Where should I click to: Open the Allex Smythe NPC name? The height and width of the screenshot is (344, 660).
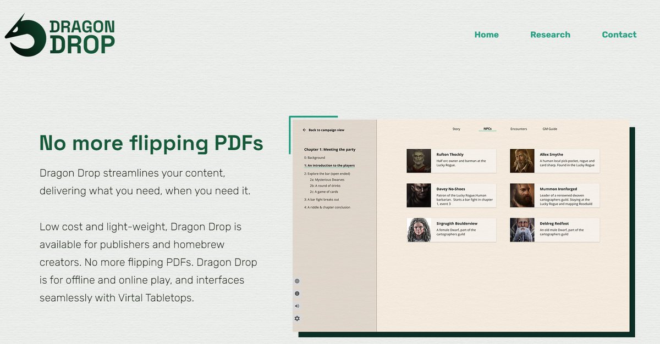(551, 155)
